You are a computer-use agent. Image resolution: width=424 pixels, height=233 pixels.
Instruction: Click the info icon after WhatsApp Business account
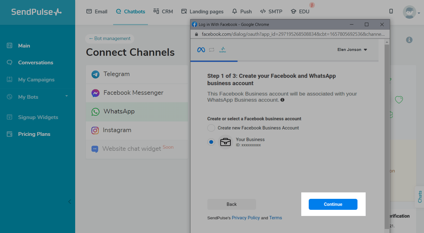coord(282,100)
